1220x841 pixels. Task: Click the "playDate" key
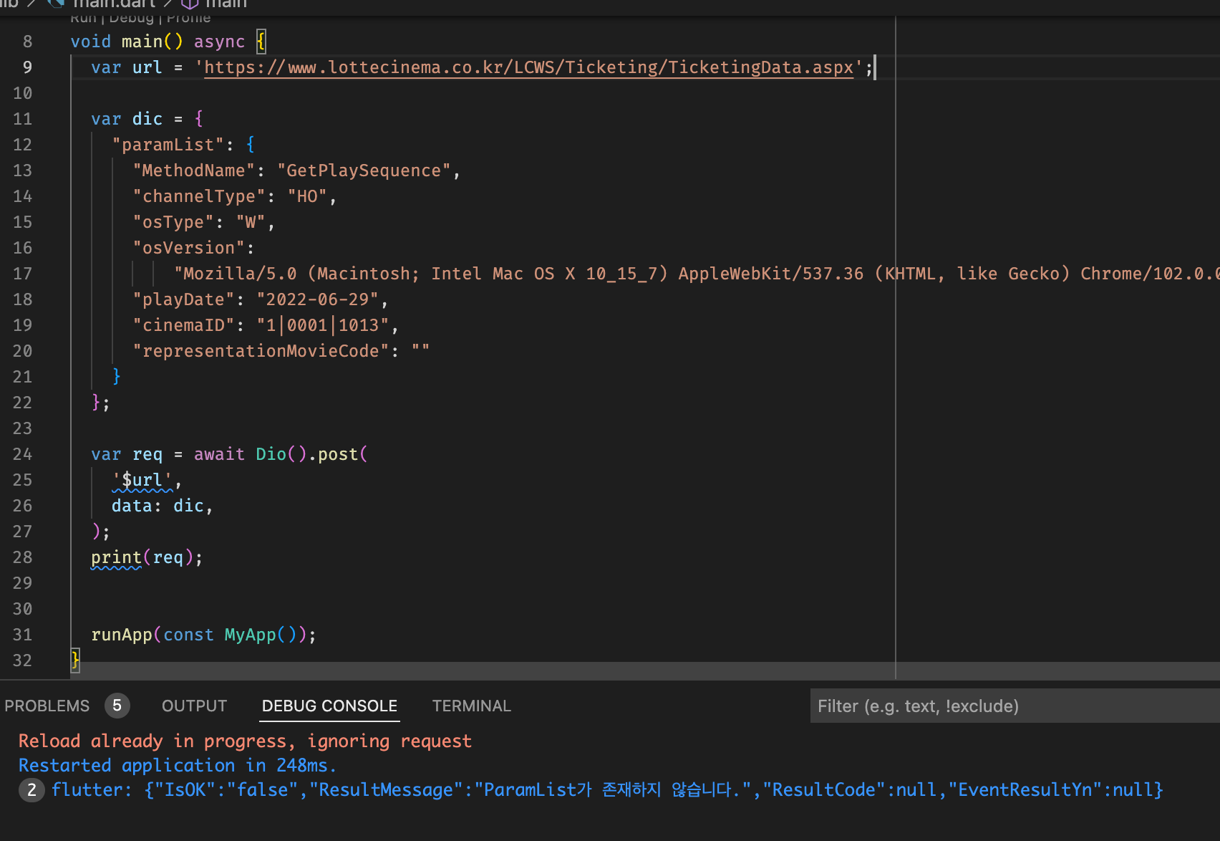click(183, 299)
